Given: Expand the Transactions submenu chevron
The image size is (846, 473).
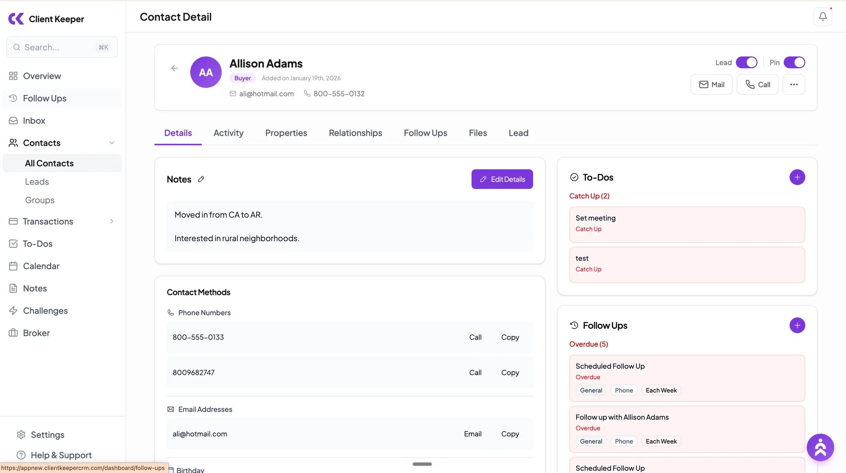Looking at the screenshot, I should pyautogui.click(x=112, y=221).
